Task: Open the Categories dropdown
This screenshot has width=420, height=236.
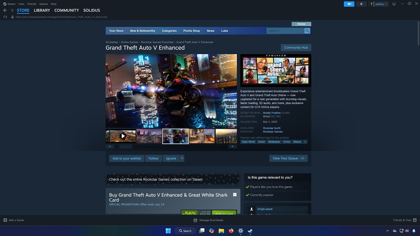Action: point(169,31)
